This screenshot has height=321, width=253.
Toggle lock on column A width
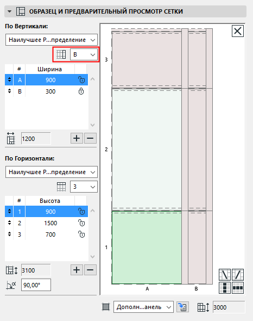pyautogui.click(x=81, y=80)
